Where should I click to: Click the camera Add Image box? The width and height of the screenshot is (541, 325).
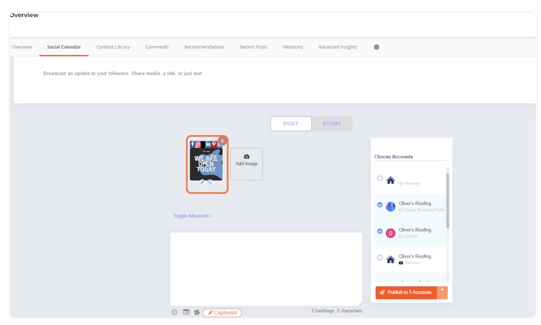[246, 164]
